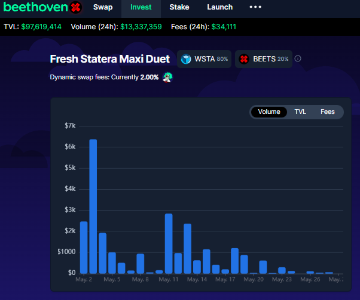Click the May. 11 volume bar
This screenshot has height=300, width=360.
tap(169, 243)
